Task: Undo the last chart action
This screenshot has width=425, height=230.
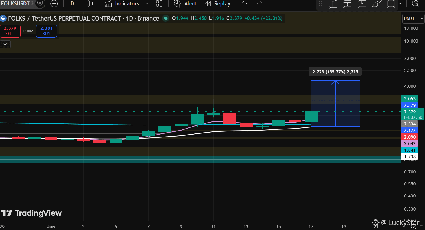Action: 245,4
